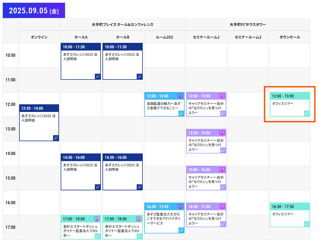The width and height of the screenshot is (319, 246).
Task: Open popup icon on オフィスツアー 12:00 - 13:00 card
Action: pos(307,113)
